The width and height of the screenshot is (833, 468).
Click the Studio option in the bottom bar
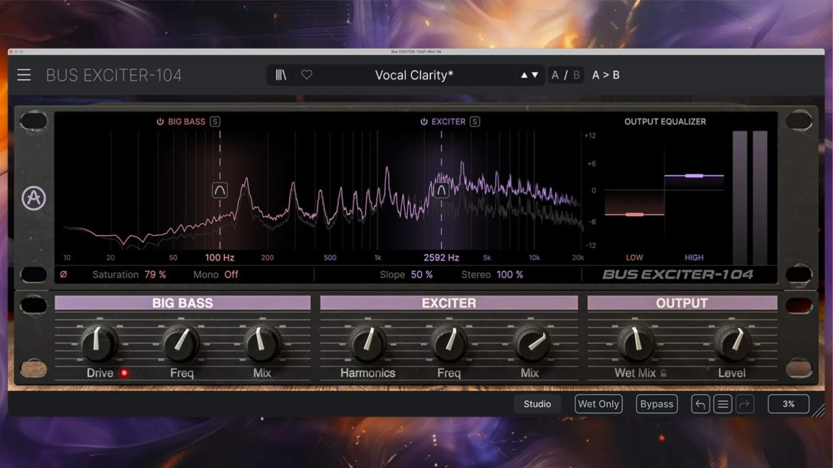(537, 403)
